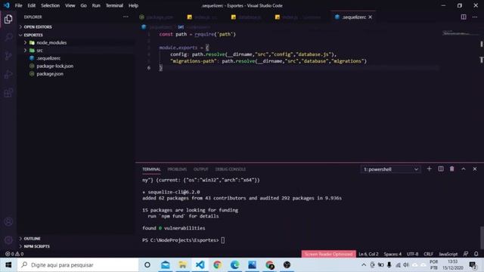
Task: Change indentation via Spaces: 4
Action: pos(392,254)
